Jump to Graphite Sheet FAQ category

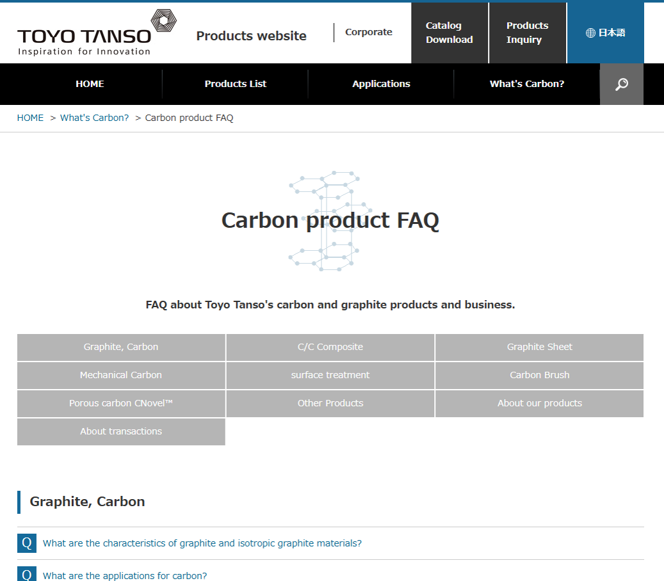click(540, 347)
